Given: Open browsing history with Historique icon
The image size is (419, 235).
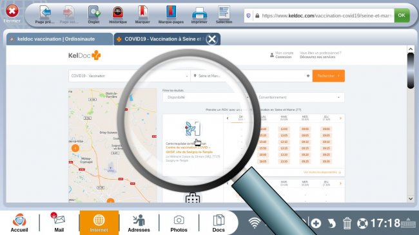Looking at the screenshot, I should [x=118, y=15].
